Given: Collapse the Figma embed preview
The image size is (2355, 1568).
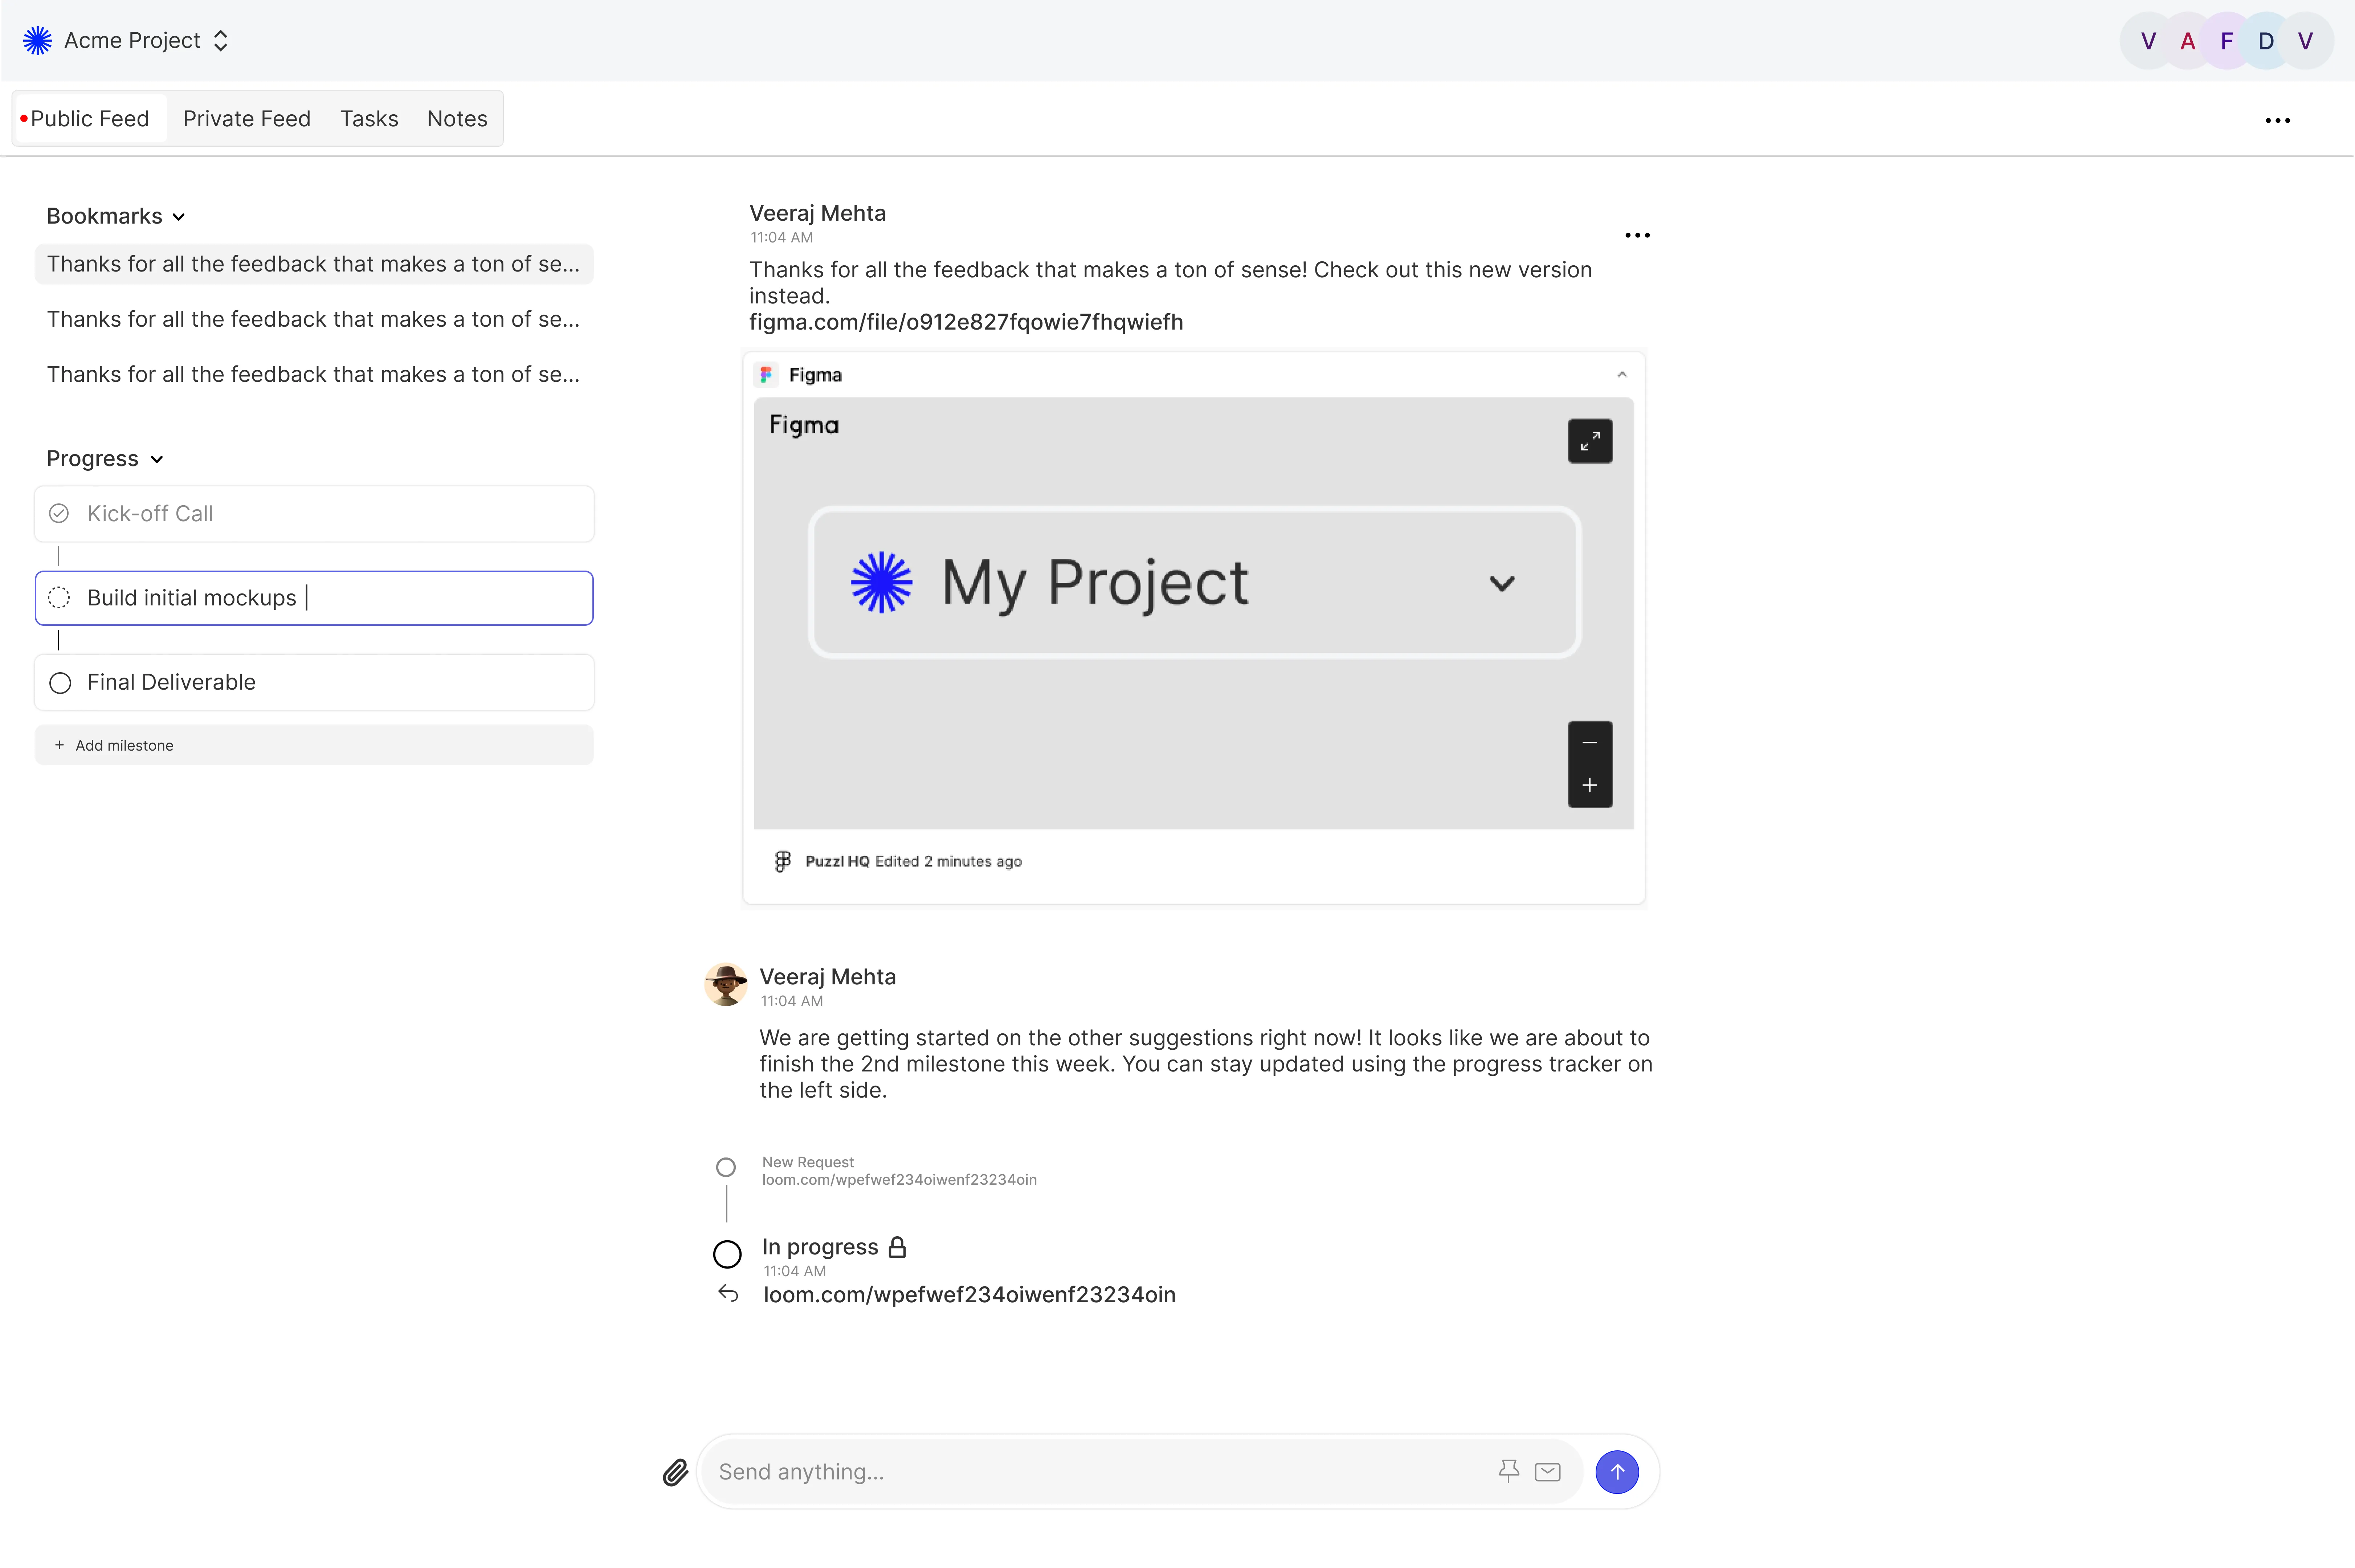Looking at the screenshot, I should point(1622,375).
